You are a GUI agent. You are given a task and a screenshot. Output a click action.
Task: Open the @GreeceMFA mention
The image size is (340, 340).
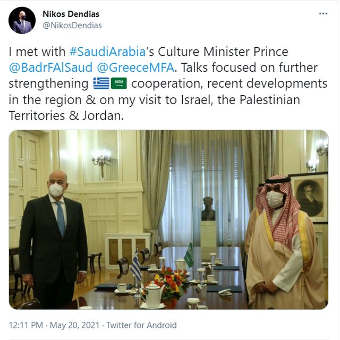tap(135, 67)
